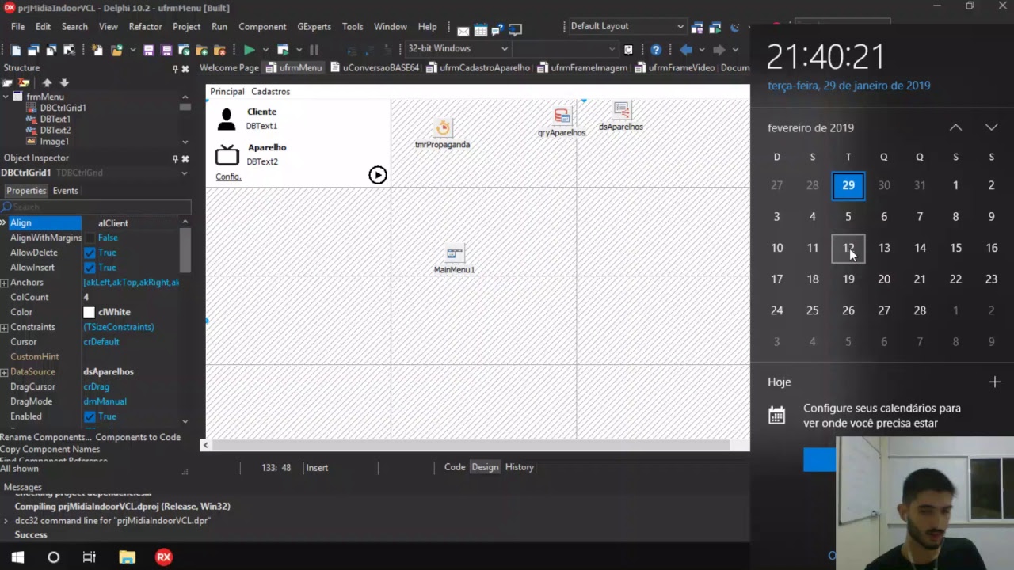
Task: Switch to the Code view tab
Action: point(455,467)
